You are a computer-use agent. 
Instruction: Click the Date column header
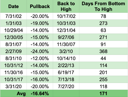(x=14, y=7)
